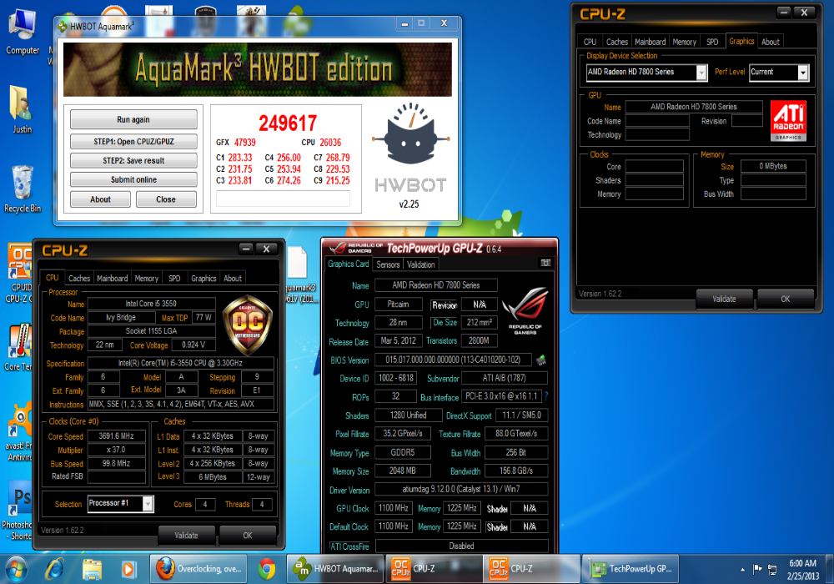This screenshot has height=584, width=834.
Task: Click the network tray icon
Action: (772, 570)
